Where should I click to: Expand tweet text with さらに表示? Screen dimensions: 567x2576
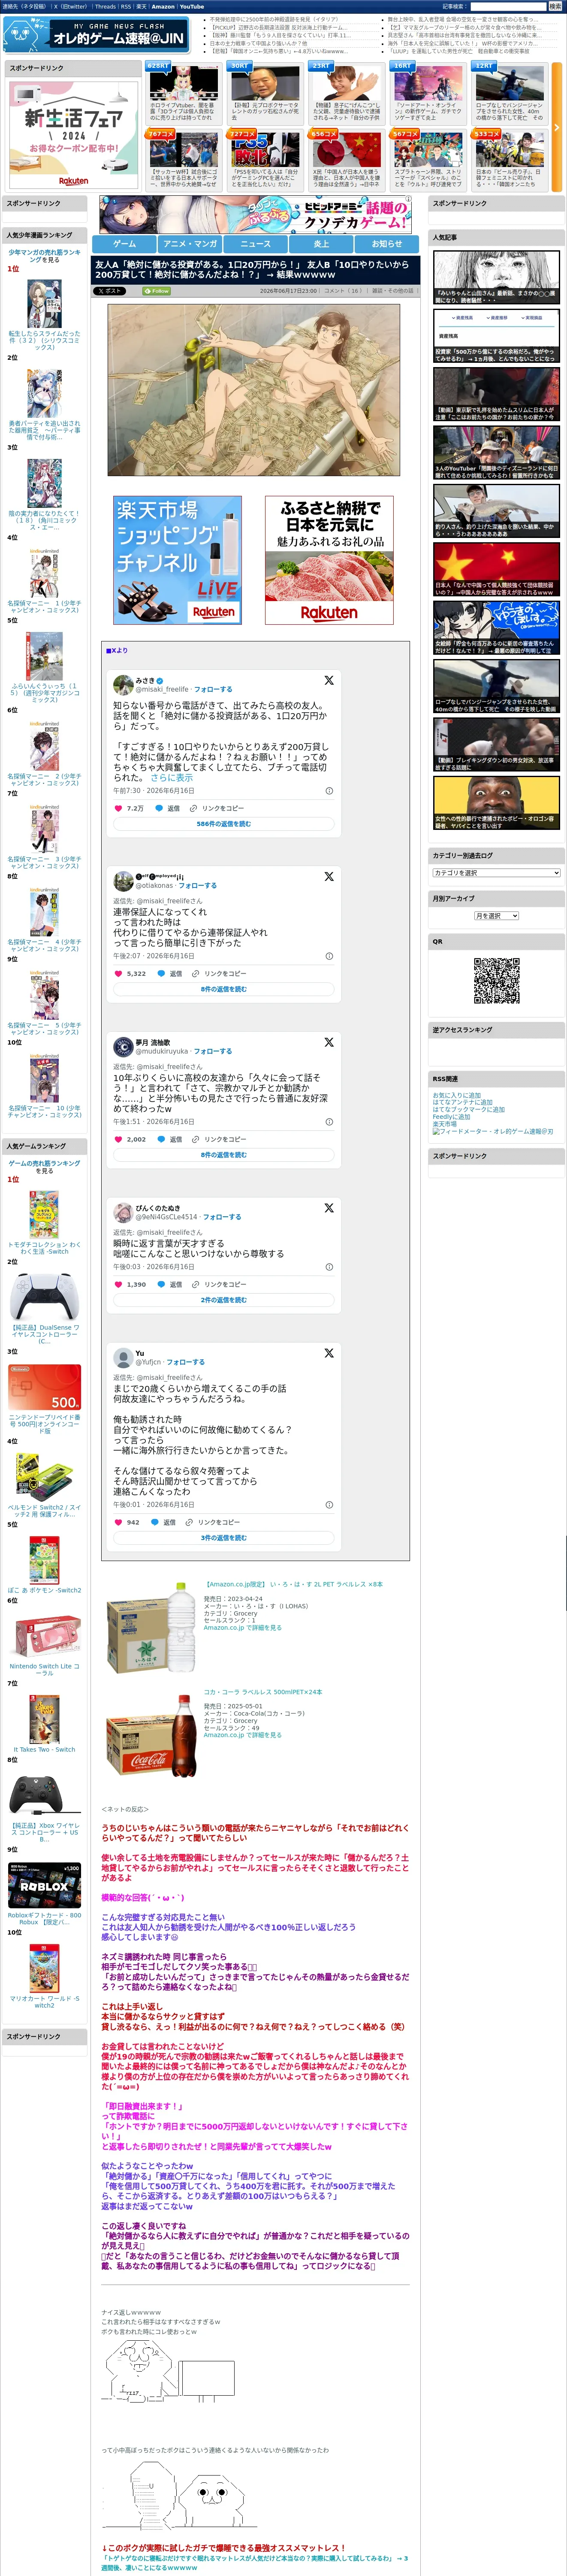(x=172, y=777)
